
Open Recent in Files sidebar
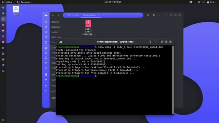55,22
